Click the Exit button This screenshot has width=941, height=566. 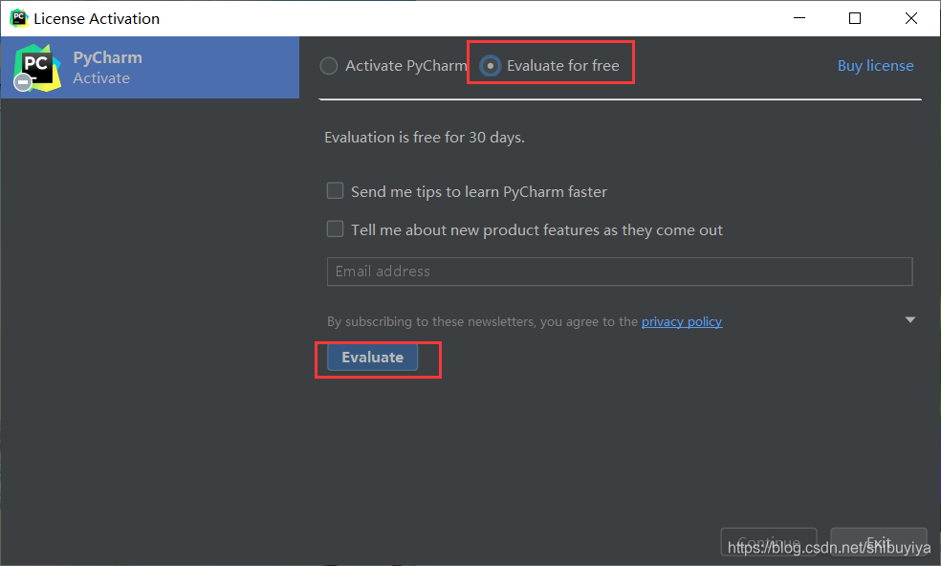879,542
